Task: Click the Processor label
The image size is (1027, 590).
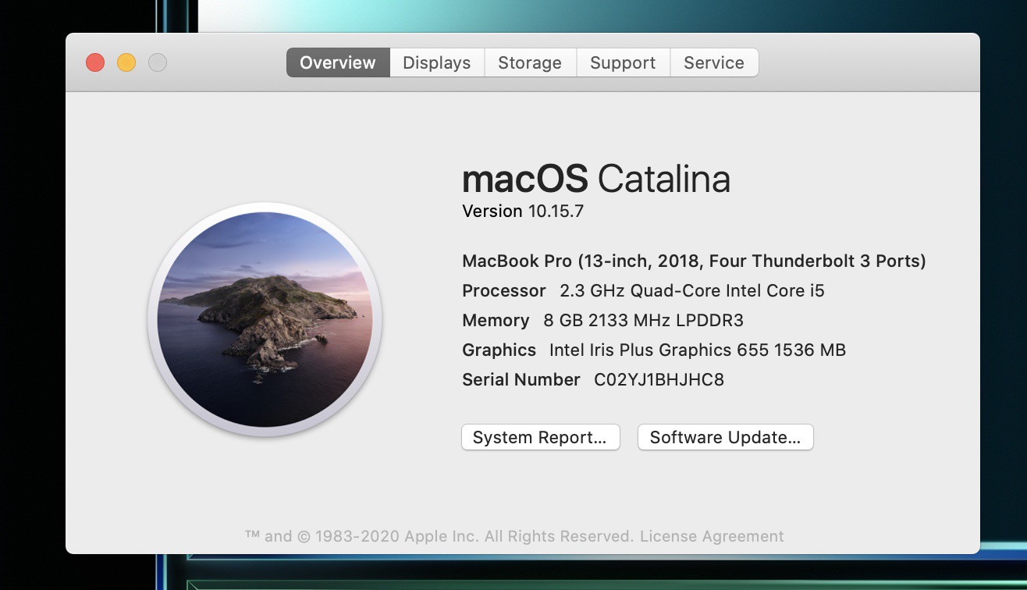Action: click(x=504, y=290)
